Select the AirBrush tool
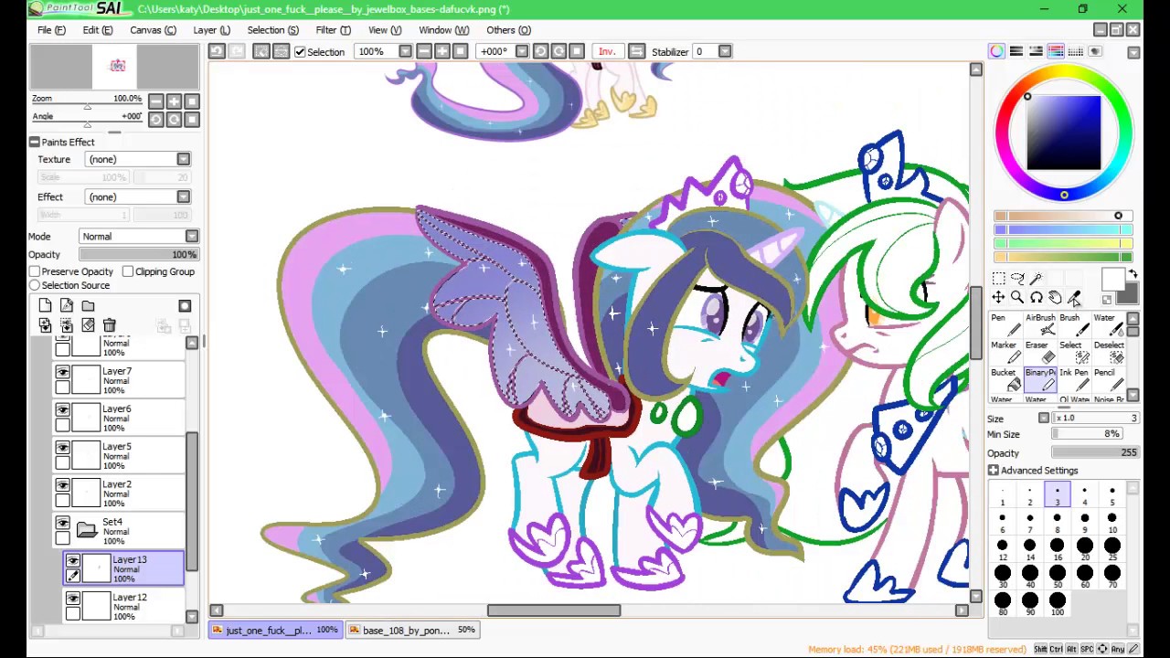 pos(1038,325)
